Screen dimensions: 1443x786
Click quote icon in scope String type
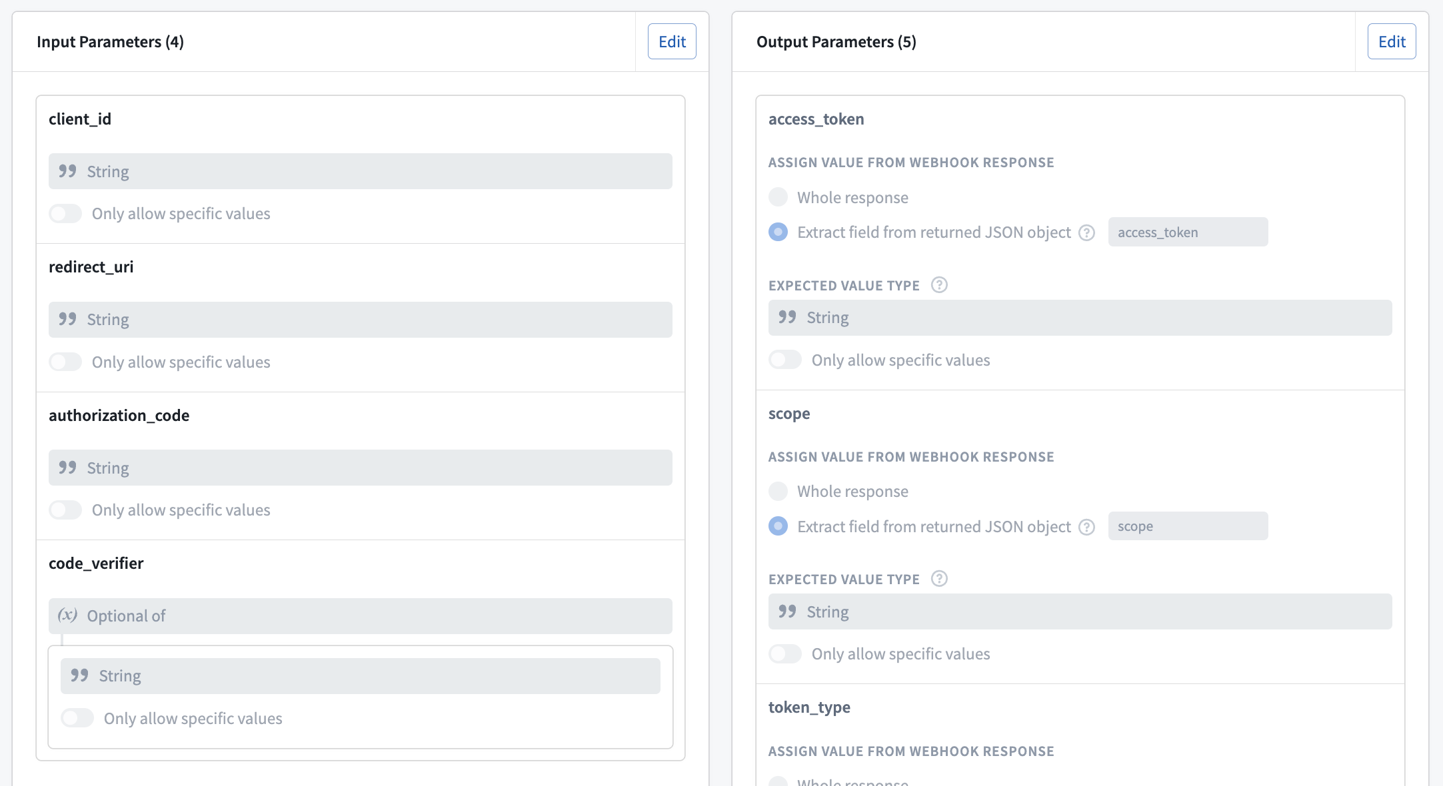[787, 611]
